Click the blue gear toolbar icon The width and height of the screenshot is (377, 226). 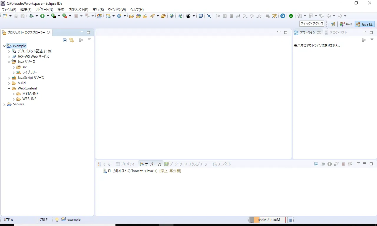point(283,16)
